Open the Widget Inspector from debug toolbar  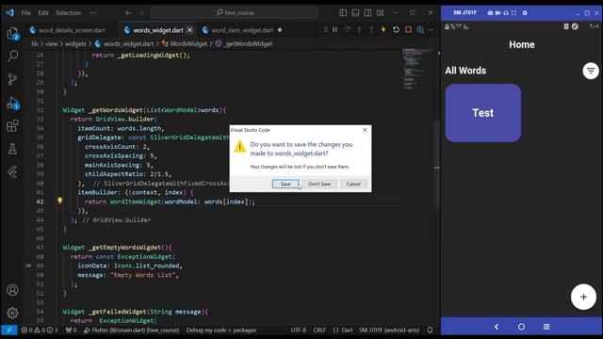[x=420, y=29]
